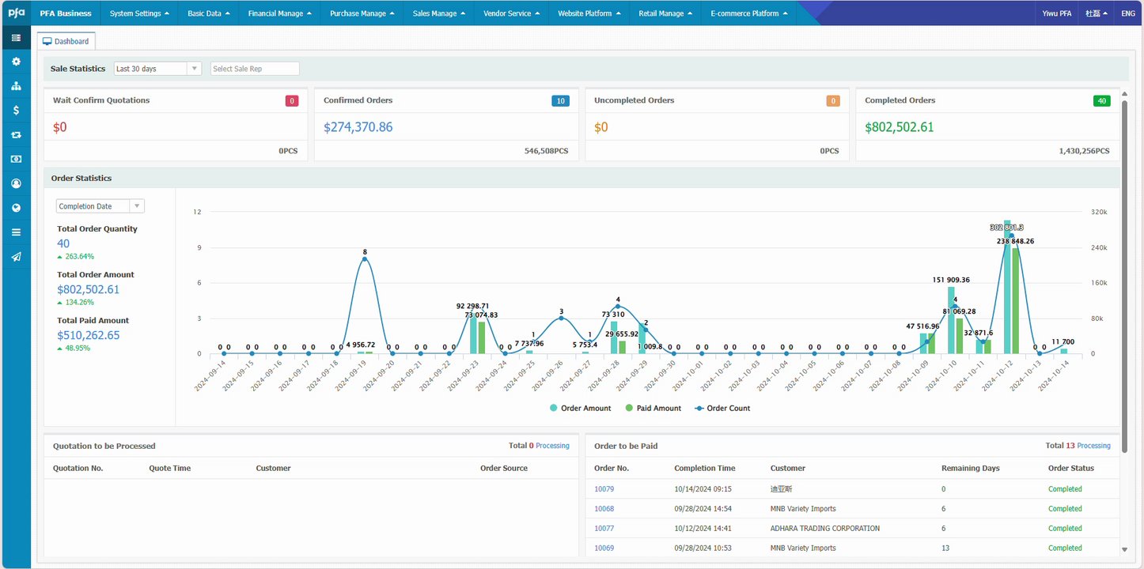Open the hierarchy sitemap sidebar icon
The width and height of the screenshot is (1144, 569).
[16, 86]
